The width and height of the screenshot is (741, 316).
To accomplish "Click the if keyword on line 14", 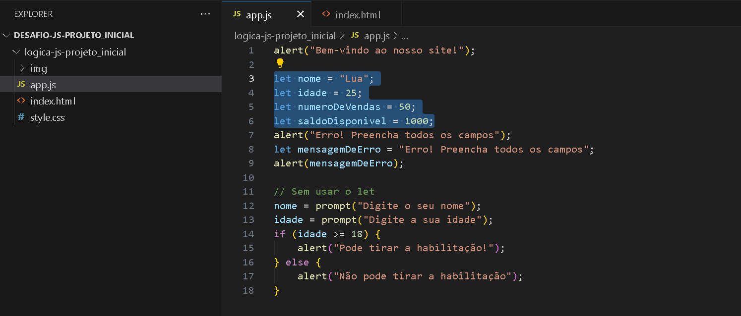I will pos(280,234).
